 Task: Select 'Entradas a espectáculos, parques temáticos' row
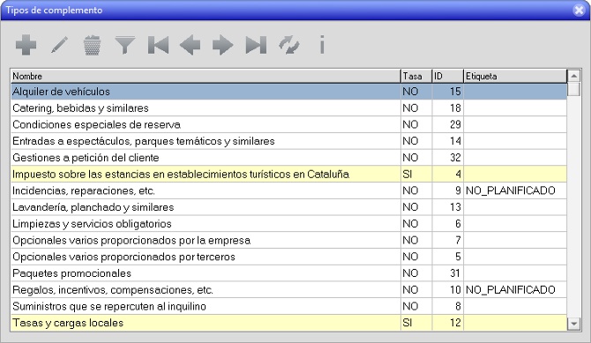pos(288,141)
